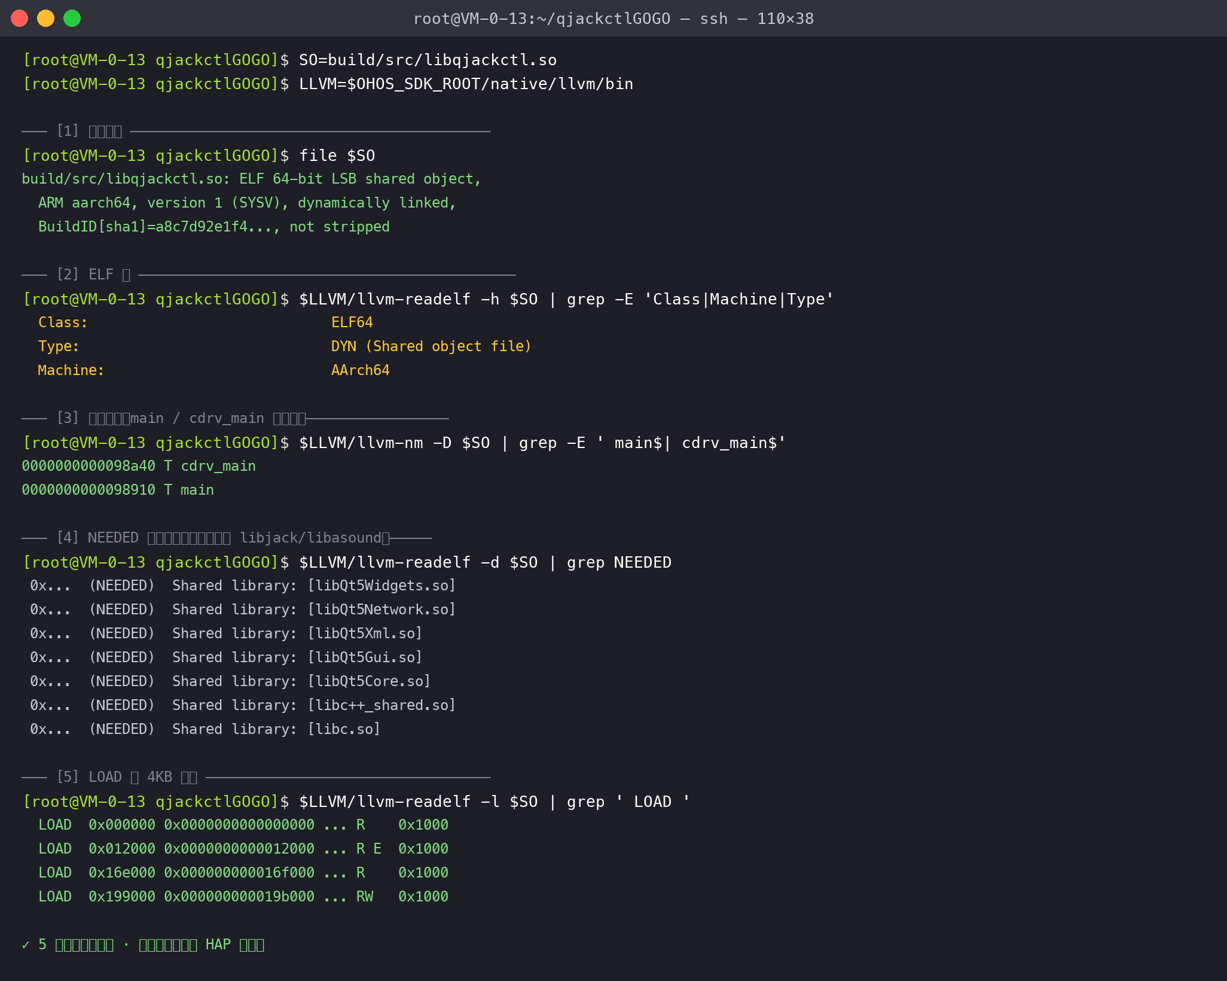This screenshot has width=1227, height=981.
Task: Click the 'Machine:' label
Action: tap(71, 370)
